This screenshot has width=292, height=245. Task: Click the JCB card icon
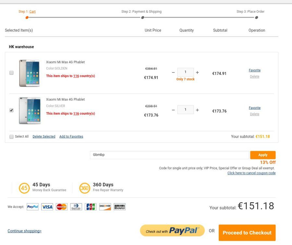click(91, 207)
